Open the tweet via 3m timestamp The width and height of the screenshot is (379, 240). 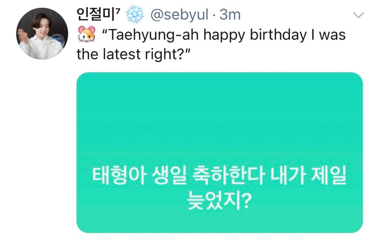coord(230,15)
